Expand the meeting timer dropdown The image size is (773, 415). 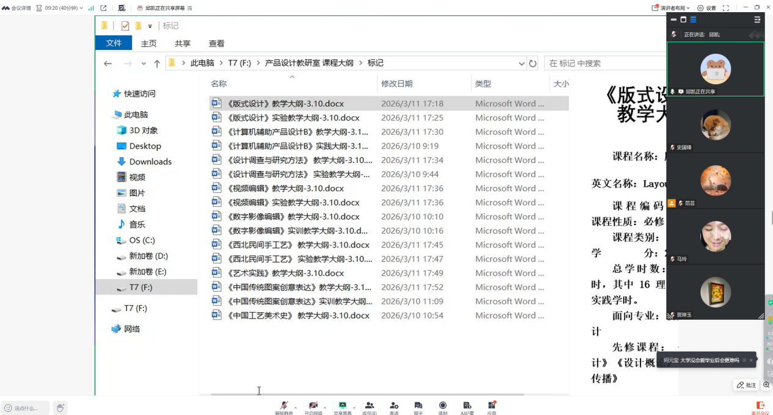coord(81,8)
